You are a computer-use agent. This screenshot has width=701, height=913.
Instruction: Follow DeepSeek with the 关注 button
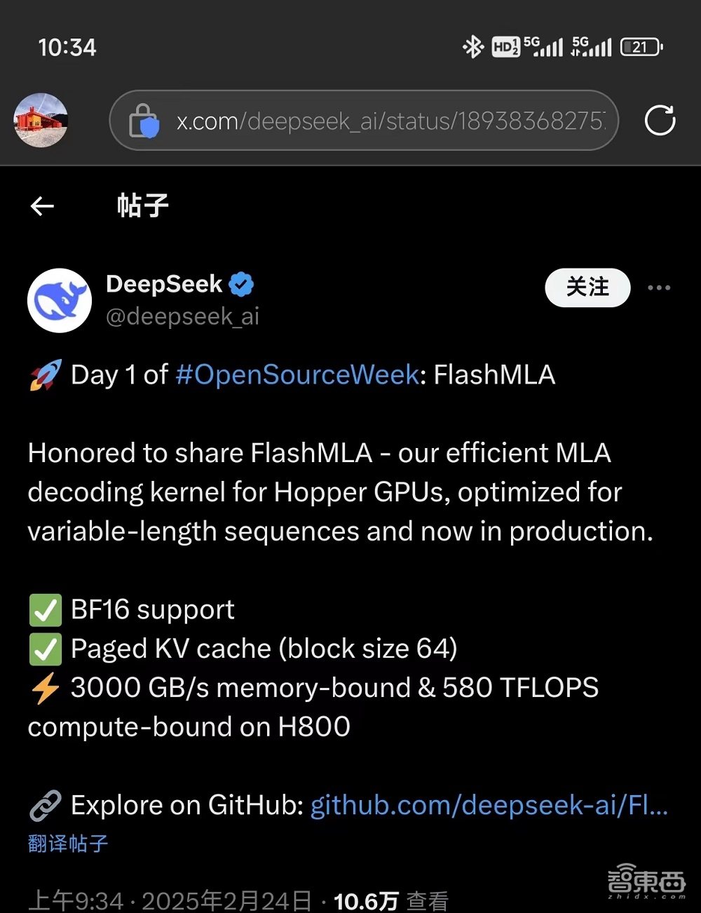pos(587,288)
